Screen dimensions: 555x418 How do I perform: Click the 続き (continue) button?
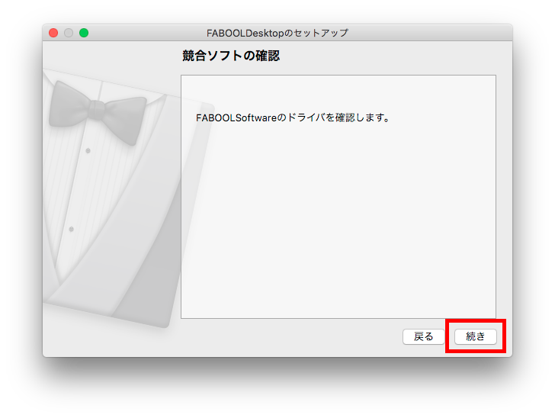coord(476,336)
